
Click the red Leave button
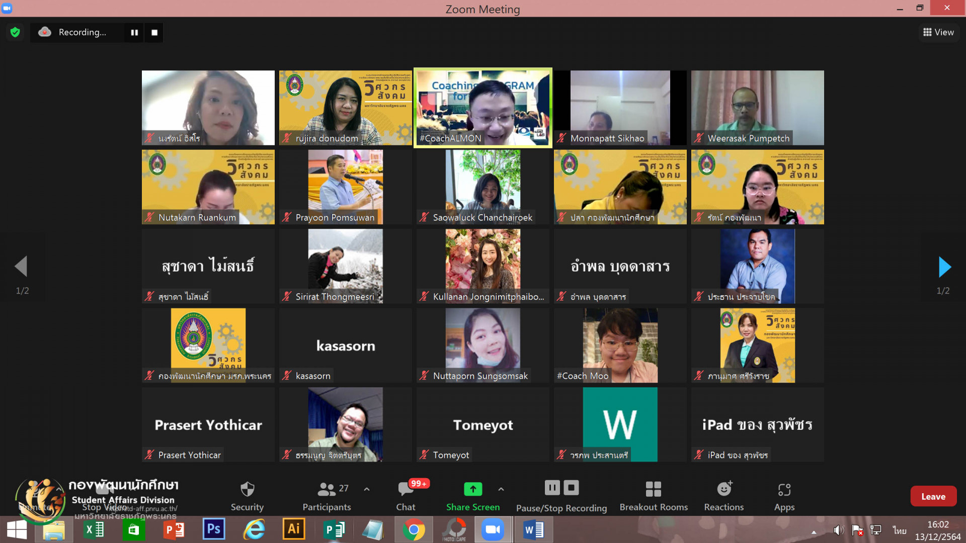(x=933, y=496)
